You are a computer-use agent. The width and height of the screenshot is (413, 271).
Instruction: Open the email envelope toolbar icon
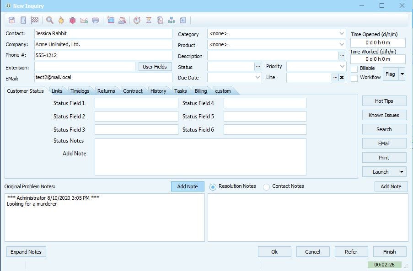click(84, 20)
